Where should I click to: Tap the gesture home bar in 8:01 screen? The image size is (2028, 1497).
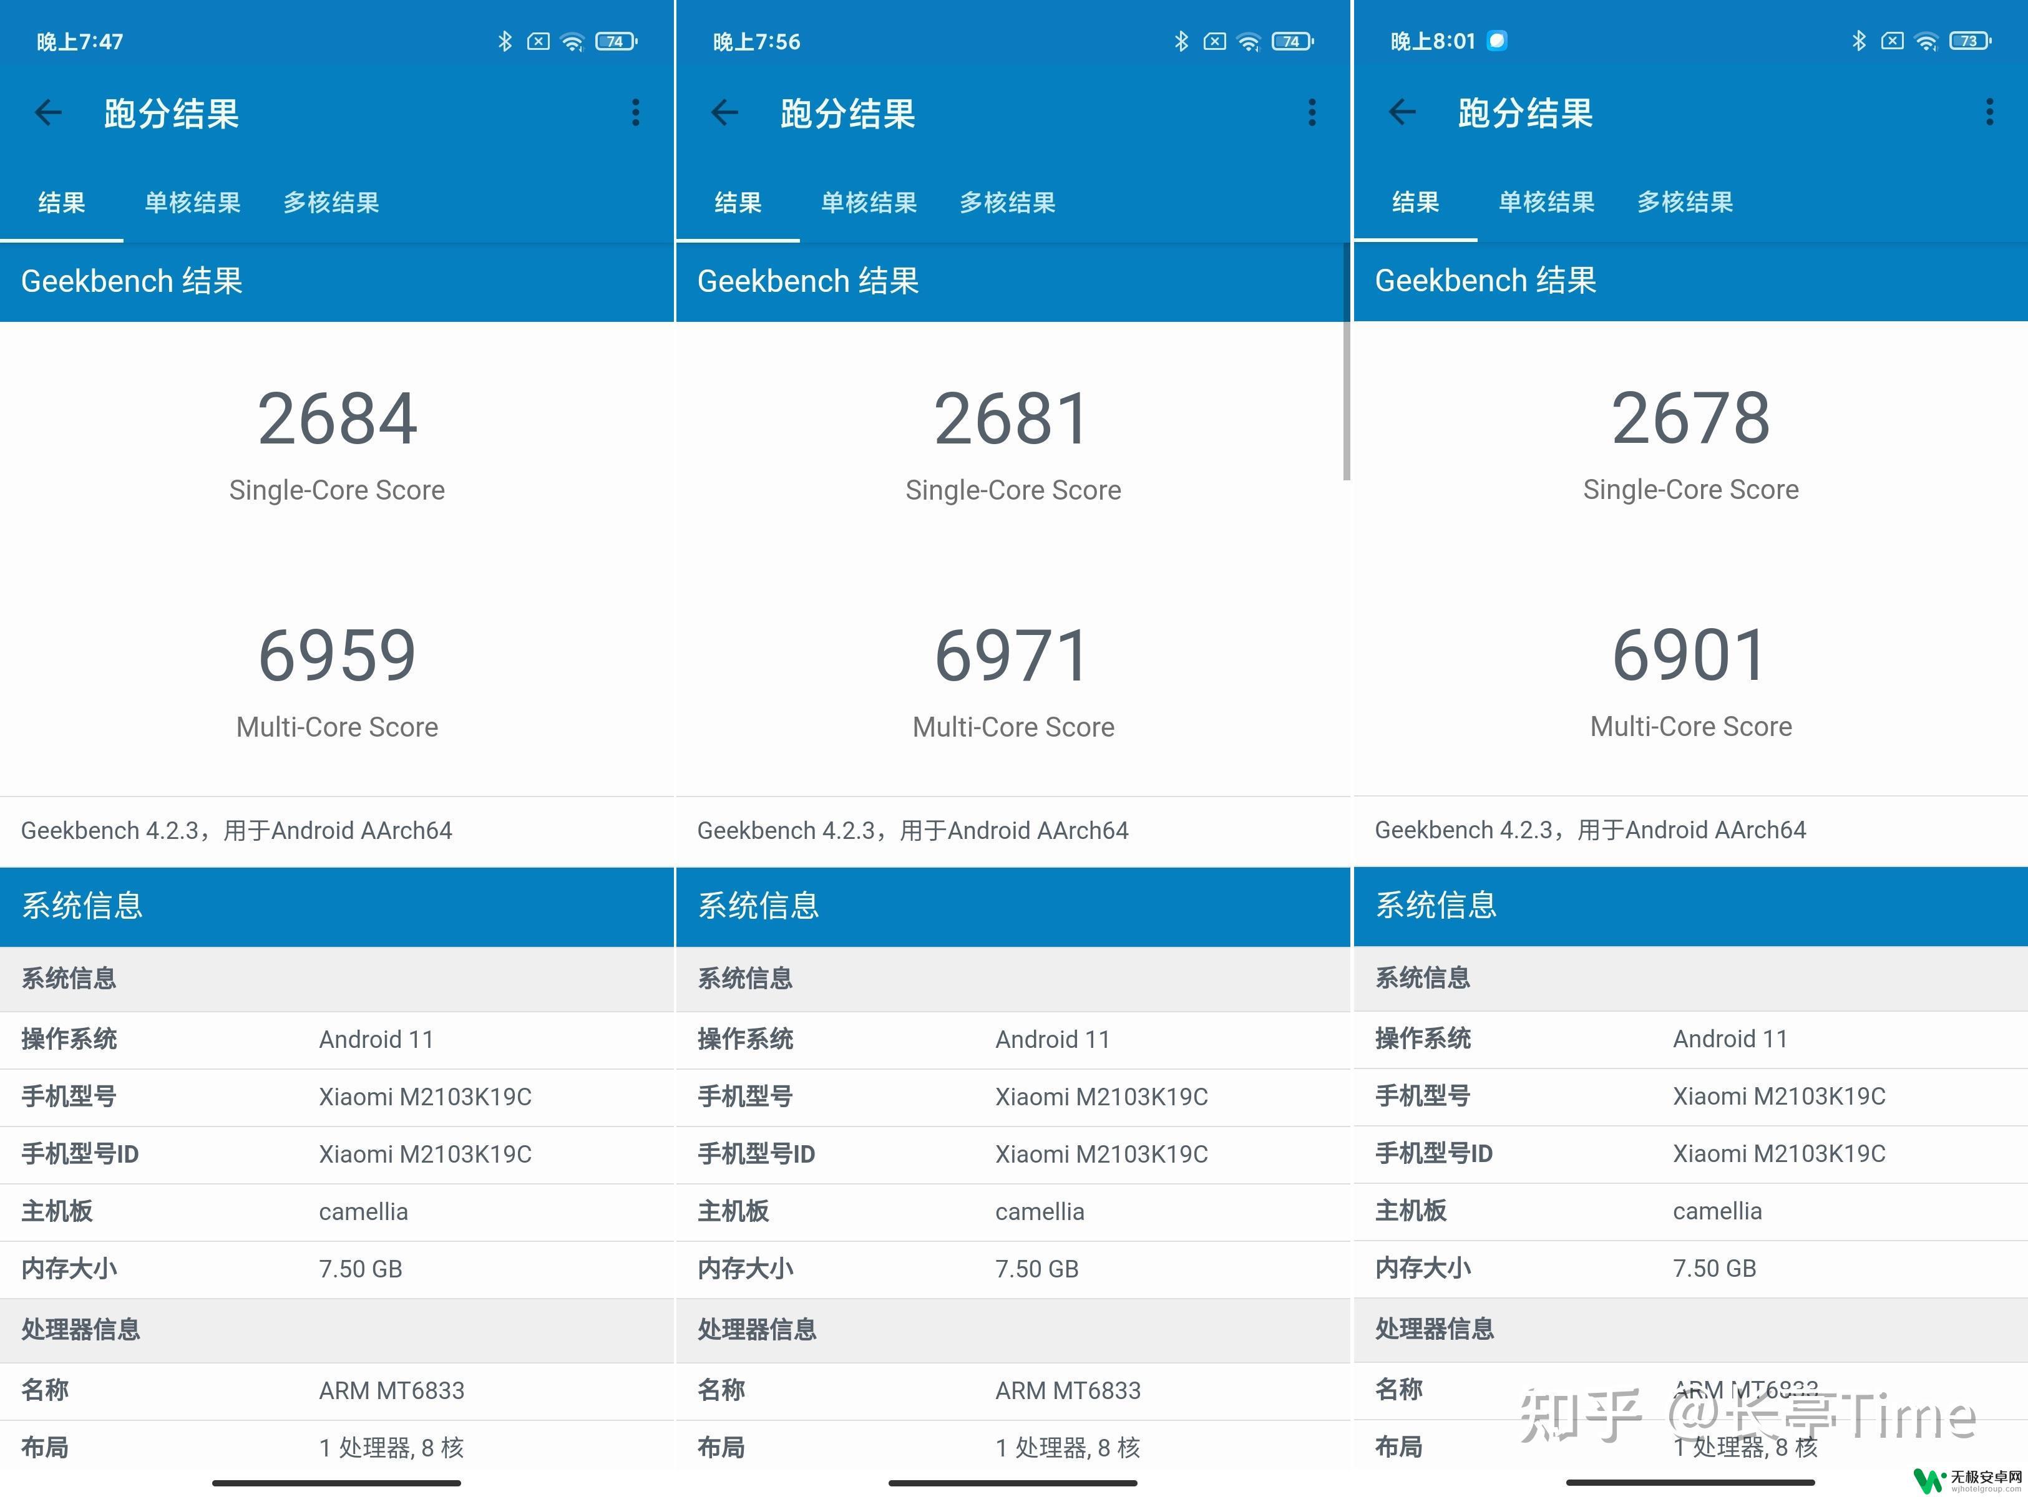click(1690, 1483)
